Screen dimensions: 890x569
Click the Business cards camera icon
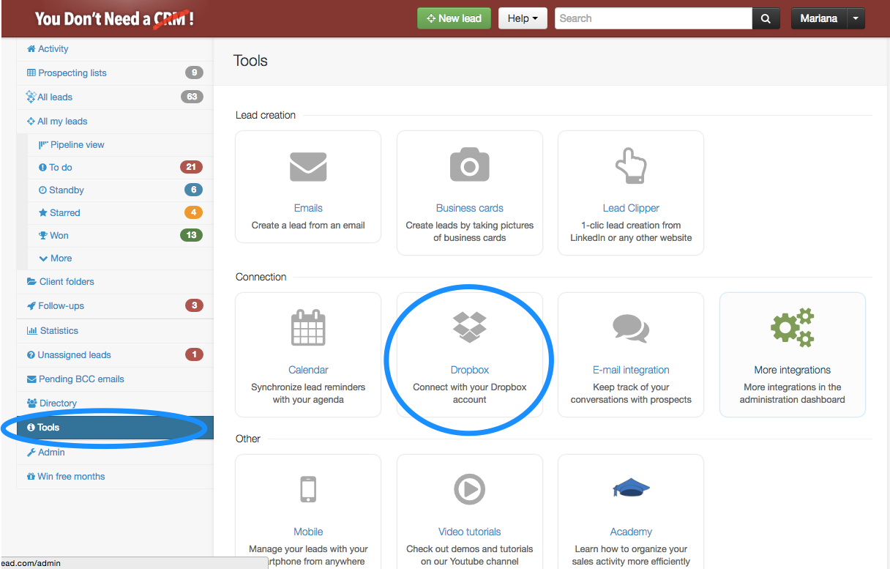tap(469, 165)
